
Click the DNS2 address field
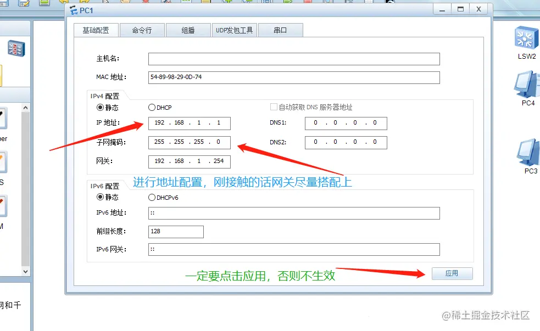346,143
